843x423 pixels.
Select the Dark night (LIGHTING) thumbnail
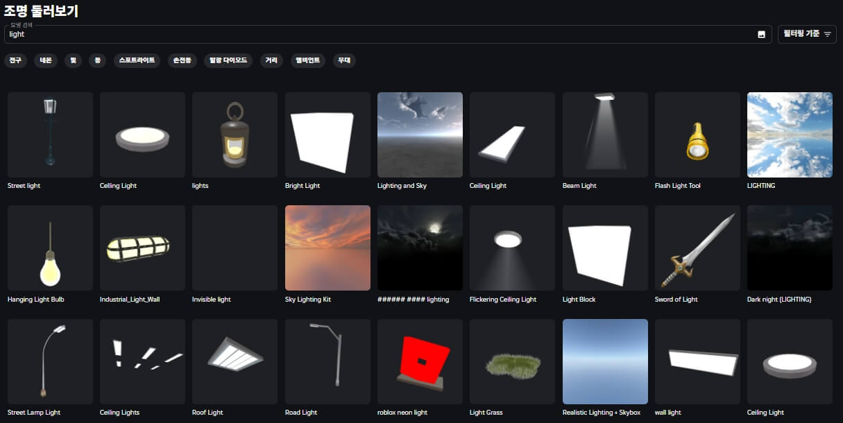(x=790, y=248)
